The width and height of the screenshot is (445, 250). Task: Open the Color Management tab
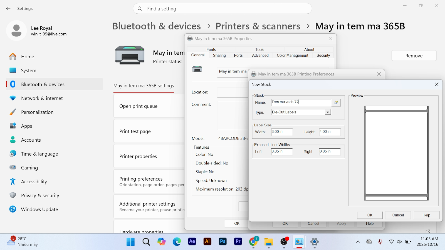click(292, 55)
